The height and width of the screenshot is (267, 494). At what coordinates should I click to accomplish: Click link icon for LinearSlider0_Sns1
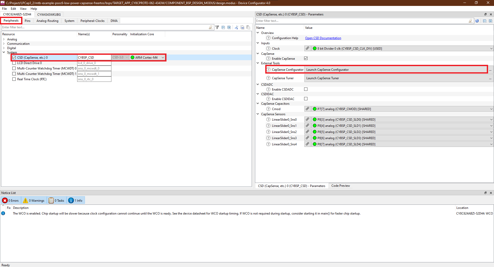click(x=307, y=126)
